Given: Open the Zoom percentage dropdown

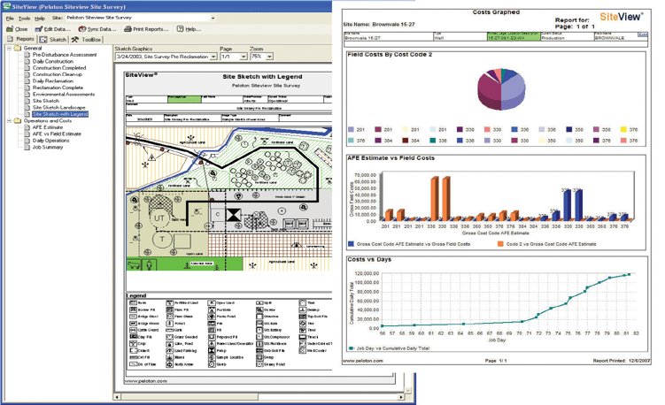Looking at the screenshot, I should [x=269, y=57].
